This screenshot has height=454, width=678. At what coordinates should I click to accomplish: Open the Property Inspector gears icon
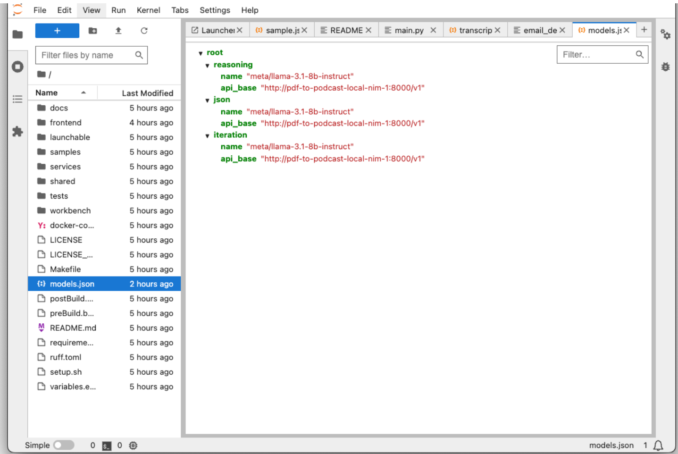pyautogui.click(x=665, y=34)
